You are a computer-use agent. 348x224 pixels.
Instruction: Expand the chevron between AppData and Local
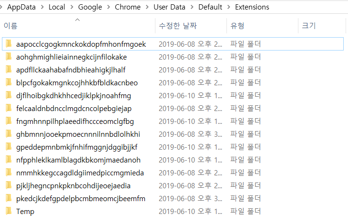(x=42, y=7)
